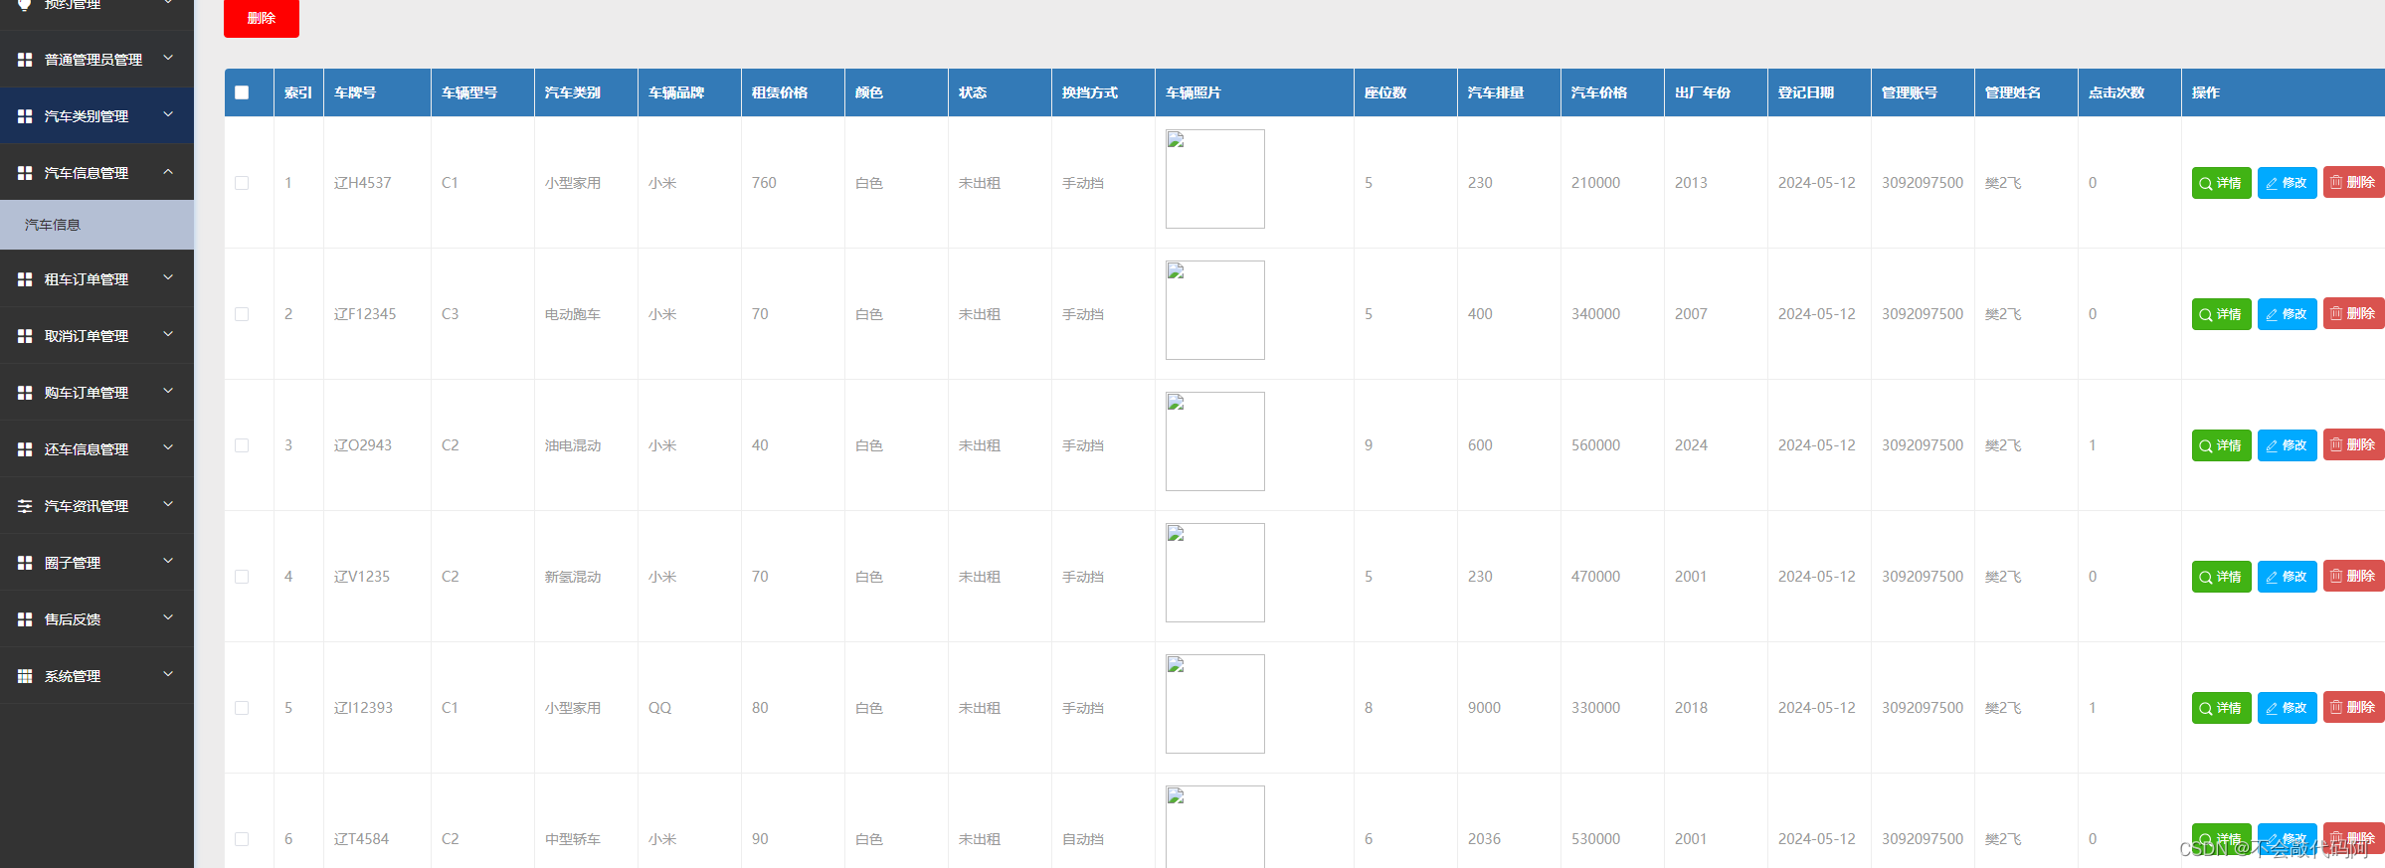The width and height of the screenshot is (2385, 868).
Task: Open the 售后反馈 menu label
Action: tap(73, 619)
